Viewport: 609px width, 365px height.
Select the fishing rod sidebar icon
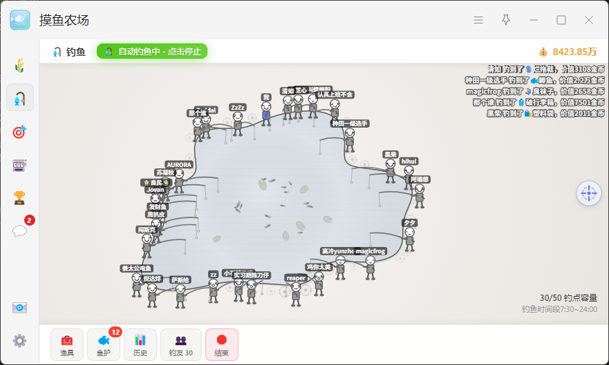tap(20, 98)
